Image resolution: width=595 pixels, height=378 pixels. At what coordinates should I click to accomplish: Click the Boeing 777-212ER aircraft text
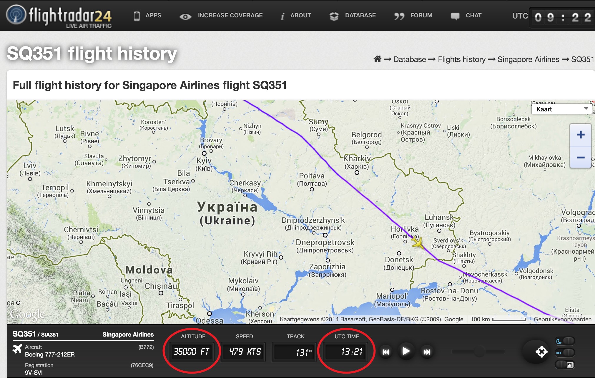(x=50, y=354)
